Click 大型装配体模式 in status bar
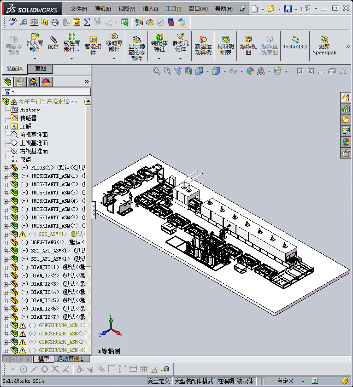Screen dimensions: 353x387 (194, 381)
